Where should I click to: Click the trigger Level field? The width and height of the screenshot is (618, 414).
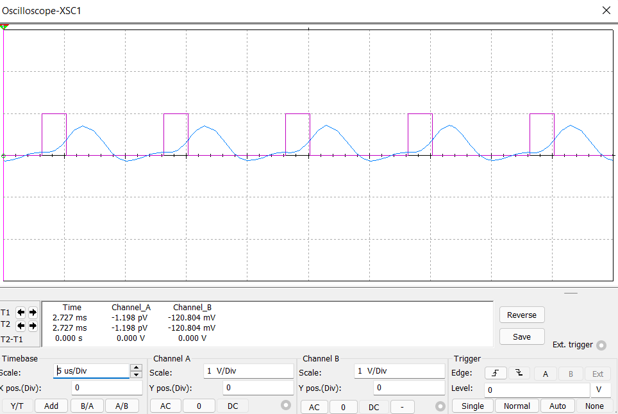537,390
